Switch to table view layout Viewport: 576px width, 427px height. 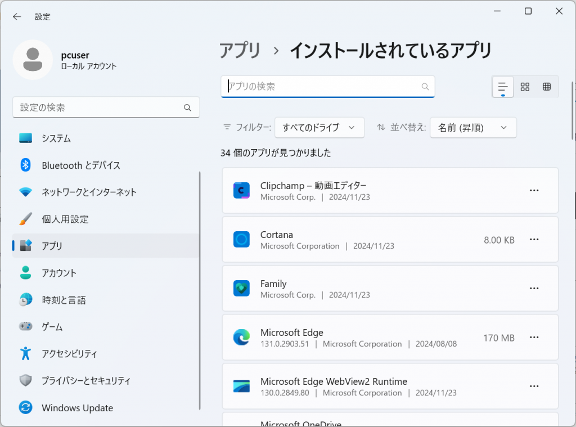[x=547, y=87]
